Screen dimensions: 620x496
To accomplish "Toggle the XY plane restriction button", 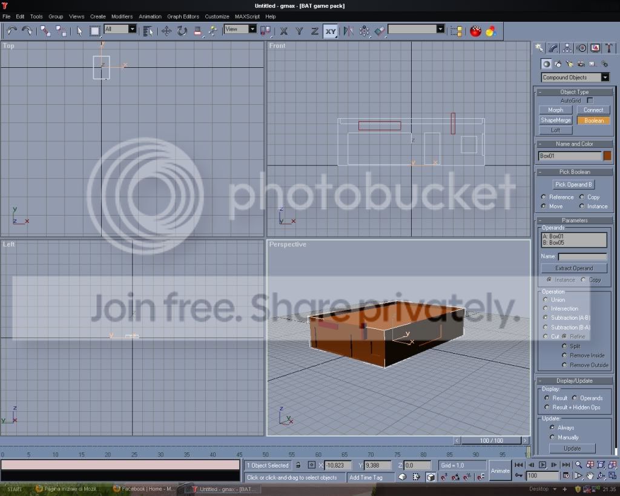I will coord(331,31).
